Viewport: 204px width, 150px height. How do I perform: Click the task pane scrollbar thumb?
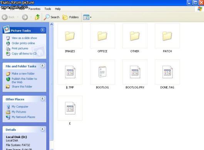(52, 83)
